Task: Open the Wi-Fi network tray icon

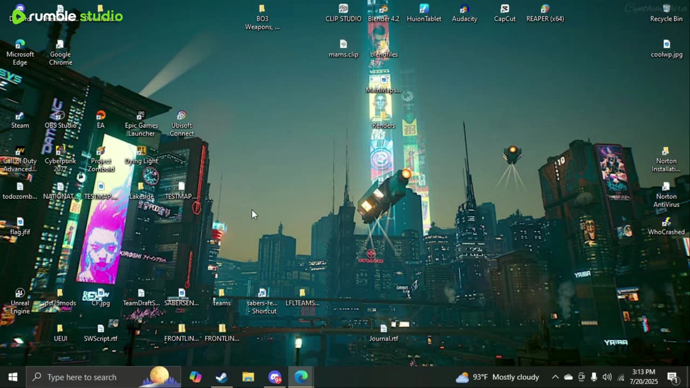Action: coord(620,377)
